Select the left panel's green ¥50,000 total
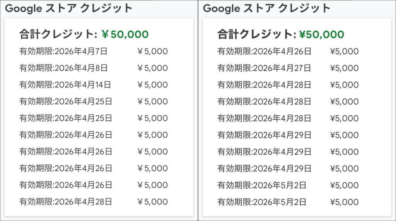Screen dimensions: 396x221 tap(125, 34)
